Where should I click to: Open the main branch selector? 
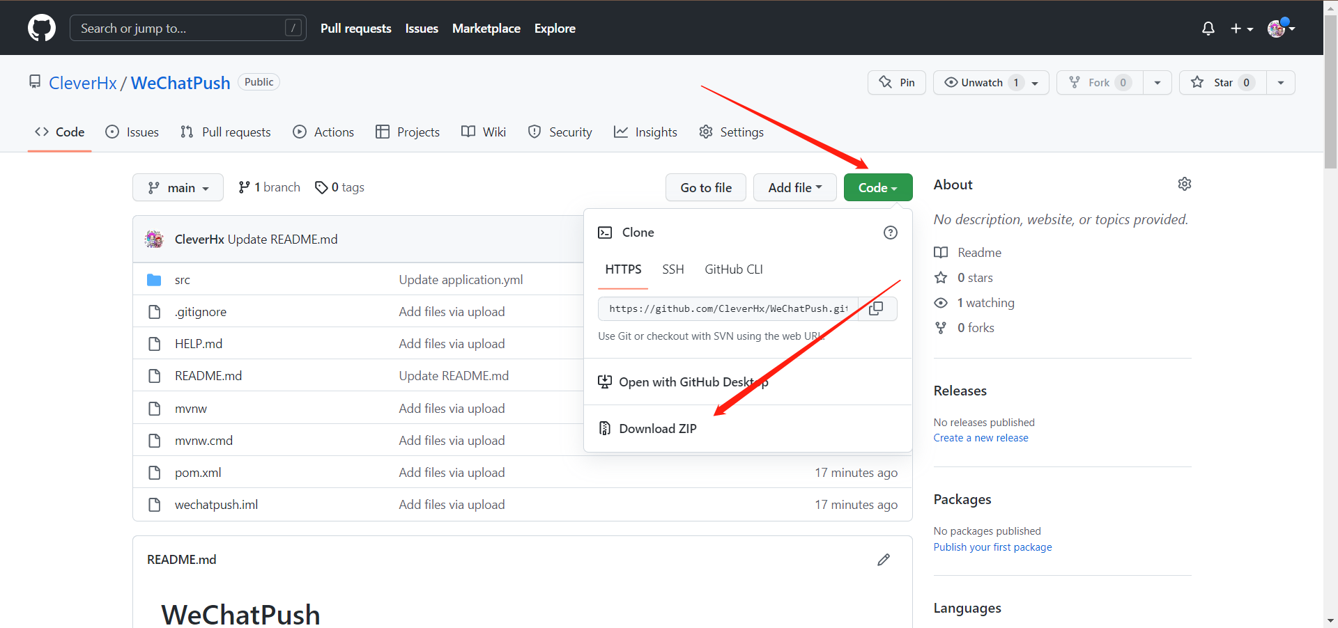[x=178, y=187]
